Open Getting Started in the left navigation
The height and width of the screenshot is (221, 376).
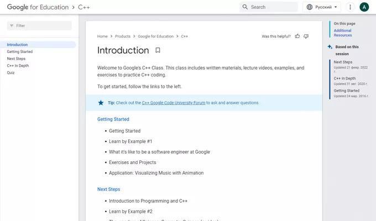point(20,51)
